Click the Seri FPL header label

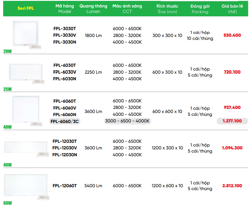pyautogui.click(x=26, y=8)
